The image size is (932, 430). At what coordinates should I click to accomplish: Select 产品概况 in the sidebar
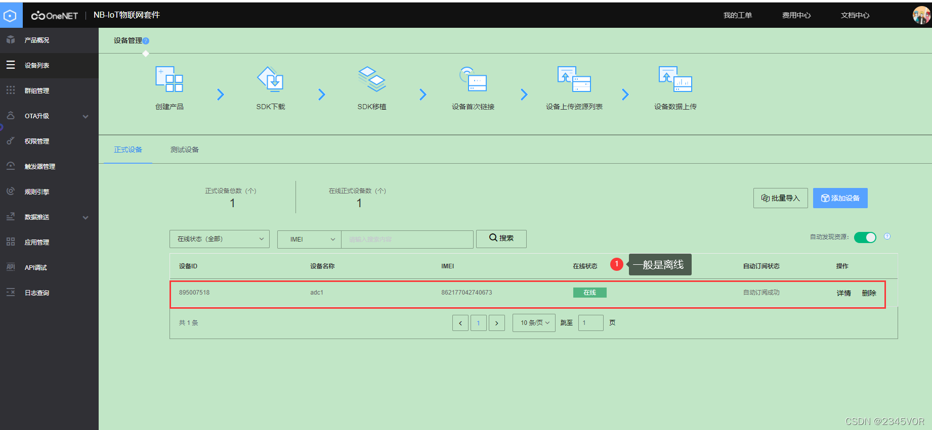click(x=49, y=40)
